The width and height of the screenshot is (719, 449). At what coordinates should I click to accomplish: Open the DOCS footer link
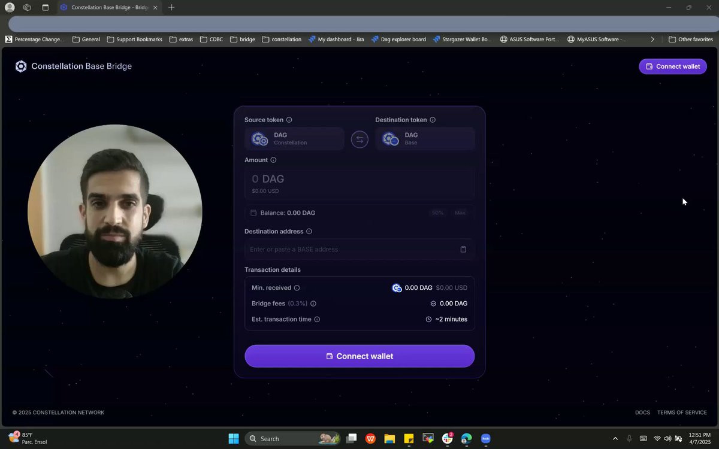click(642, 412)
